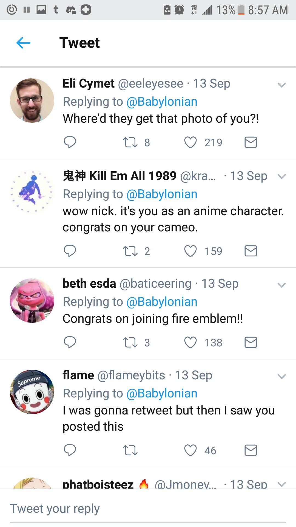Reply to Eli Cymet's tweet
This screenshot has width=296, height=527.
click(x=70, y=142)
